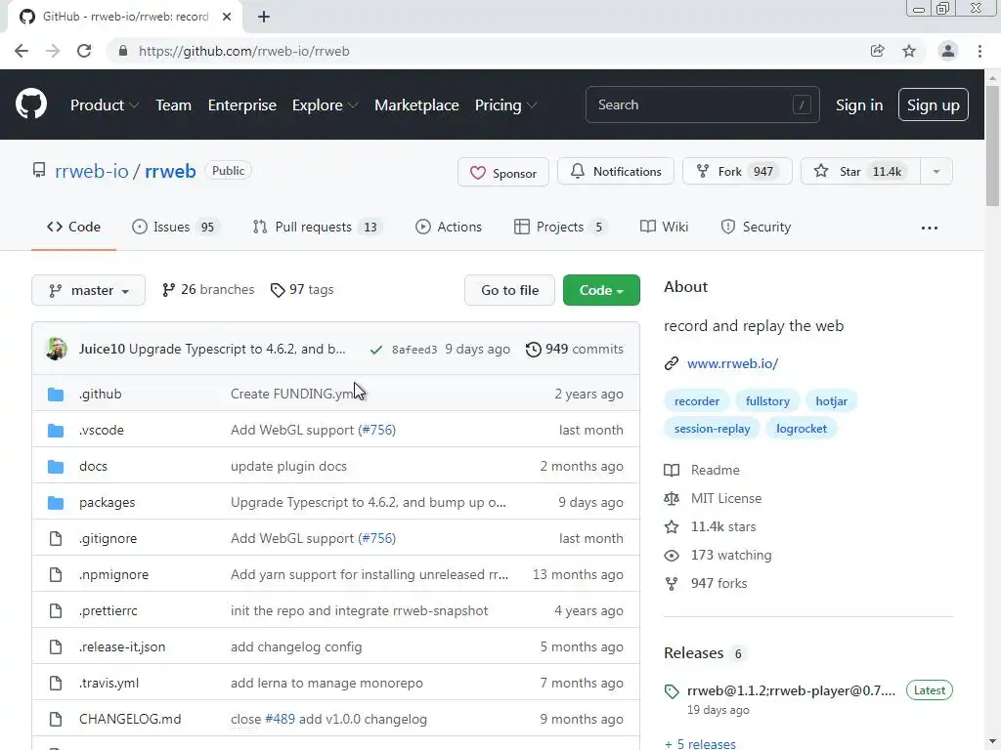Image resolution: width=1001 pixels, height=750 pixels.
Task: Open the three-dot repo nav overflow
Action: coord(929,228)
